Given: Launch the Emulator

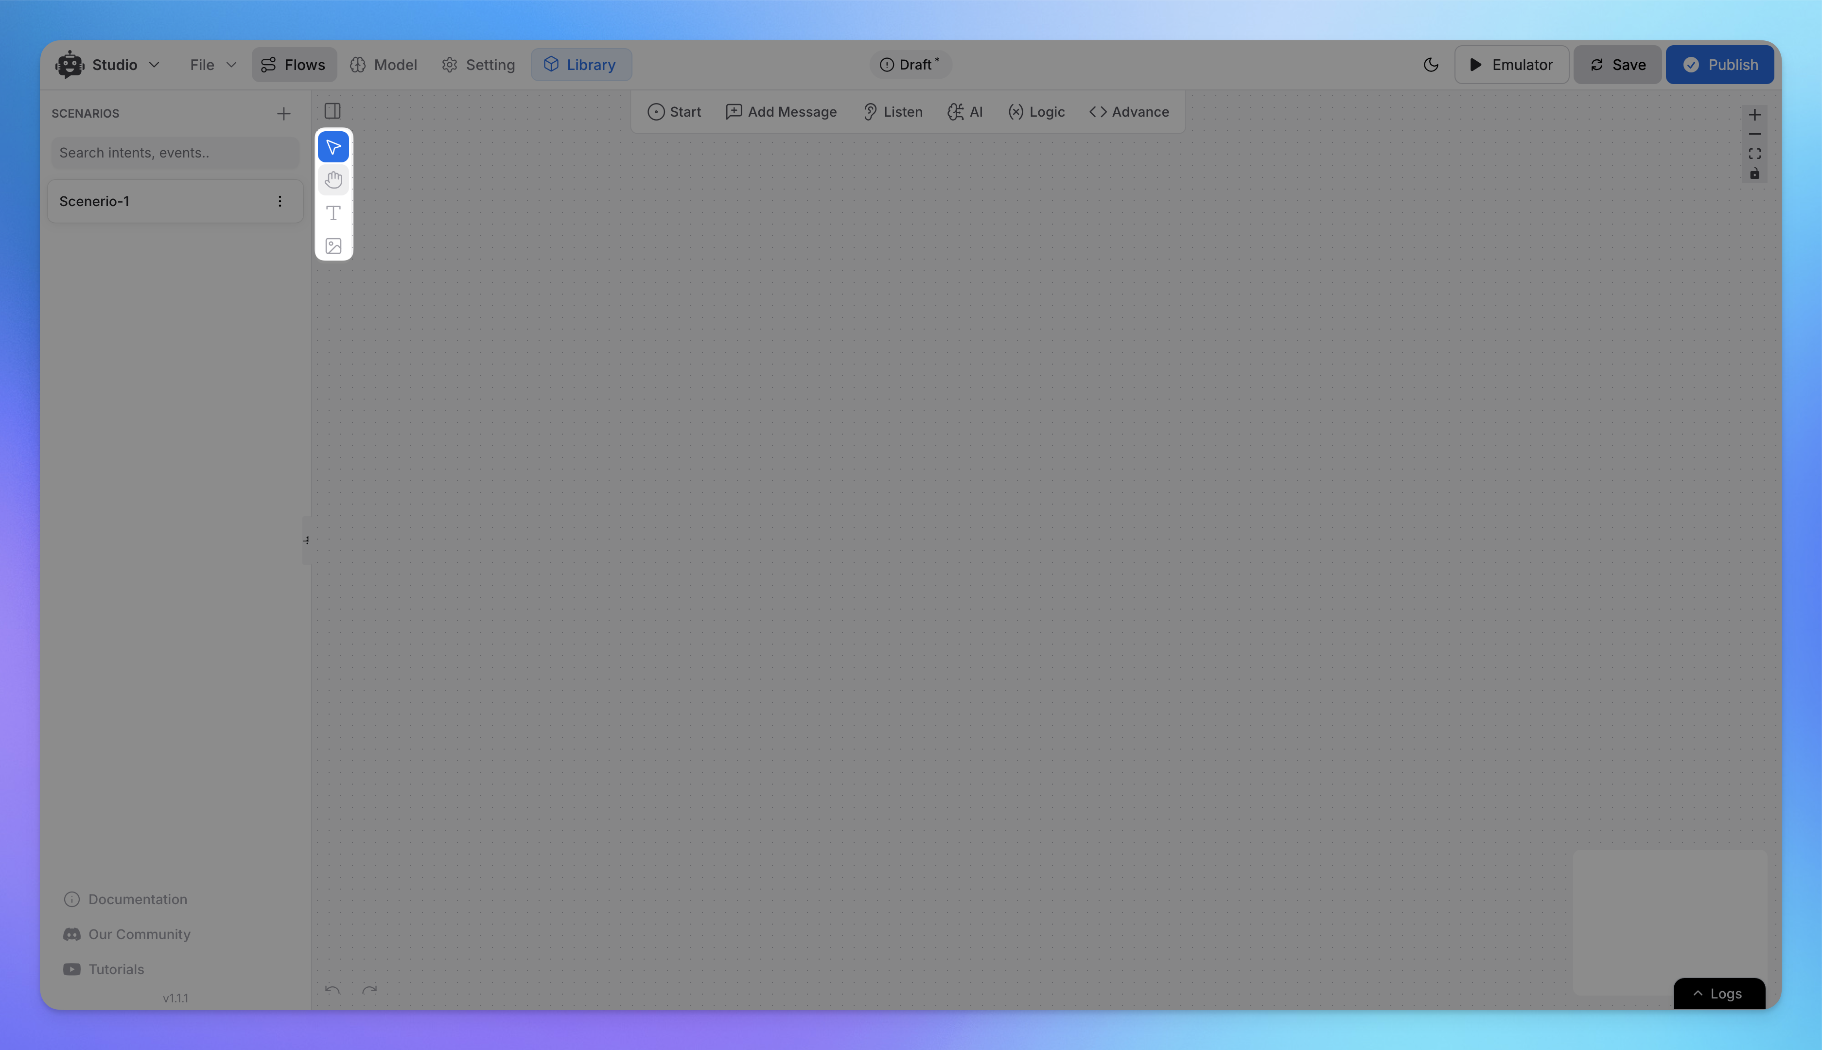Looking at the screenshot, I should point(1511,65).
